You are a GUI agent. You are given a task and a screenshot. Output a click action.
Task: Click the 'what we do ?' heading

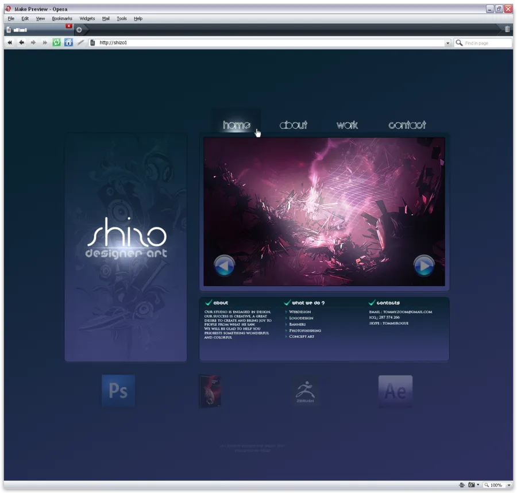(x=308, y=303)
